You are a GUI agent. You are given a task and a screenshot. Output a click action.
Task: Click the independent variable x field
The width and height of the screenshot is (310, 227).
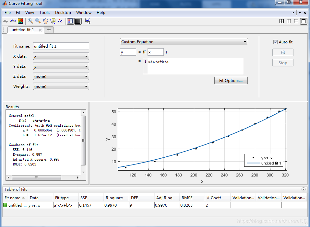[x=156, y=52]
